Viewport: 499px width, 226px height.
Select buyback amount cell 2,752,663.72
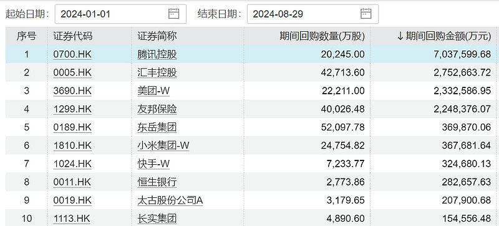pos(462,72)
